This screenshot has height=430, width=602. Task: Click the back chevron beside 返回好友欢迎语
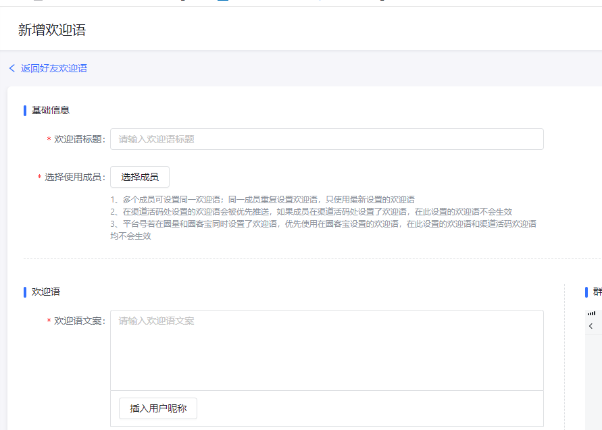coord(11,68)
